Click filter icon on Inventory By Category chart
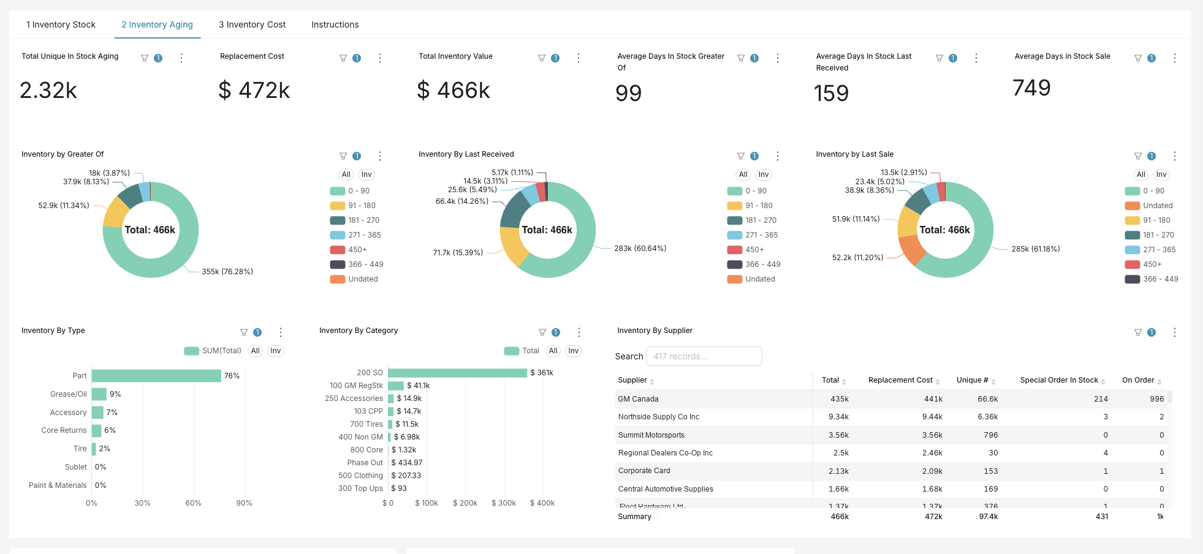This screenshot has width=1203, height=554. [542, 332]
